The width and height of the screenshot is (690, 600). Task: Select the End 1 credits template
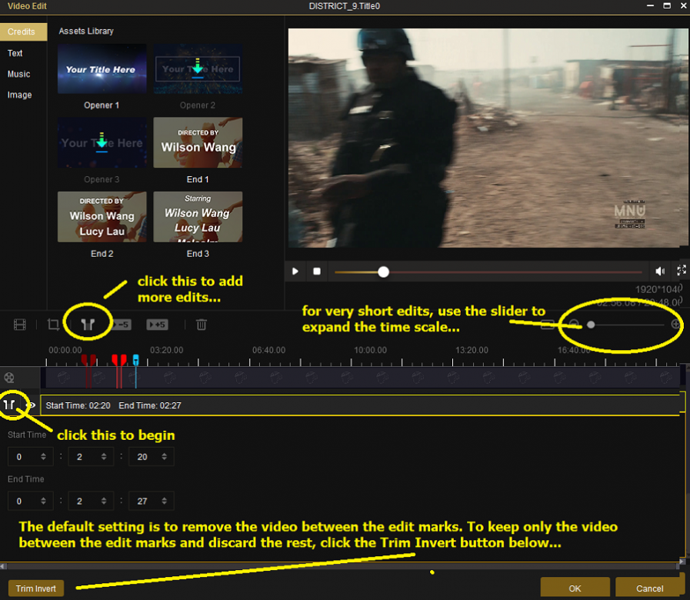[x=198, y=142]
